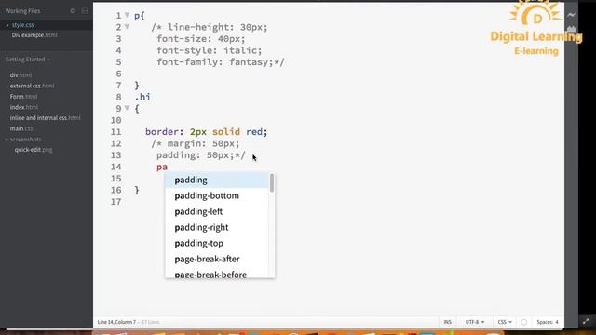Choose page-break-before suggestion
This screenshot has height=335, width=596.
pos(217,274)
